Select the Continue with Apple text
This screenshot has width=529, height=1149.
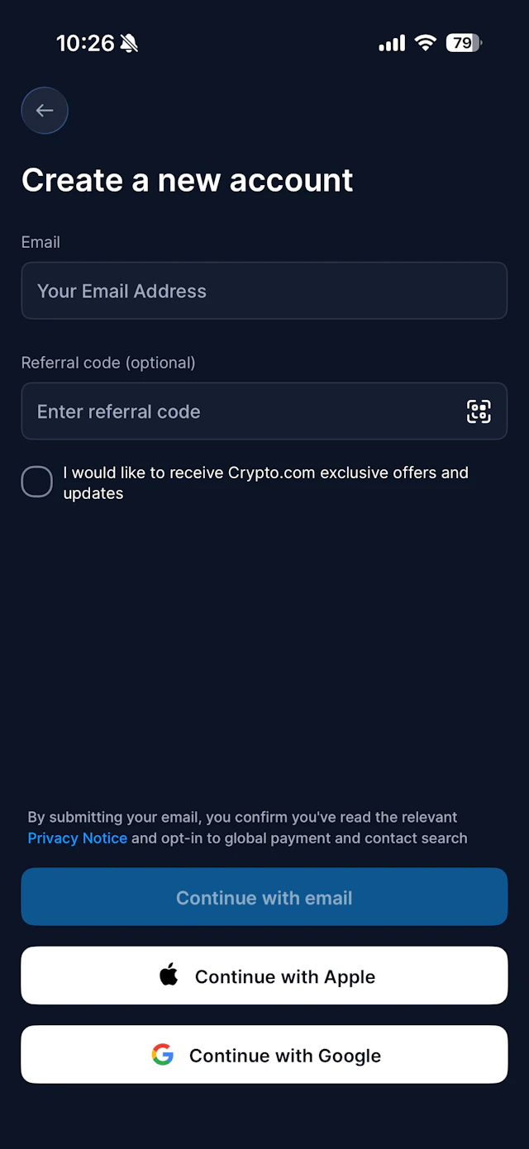[285, 976]
